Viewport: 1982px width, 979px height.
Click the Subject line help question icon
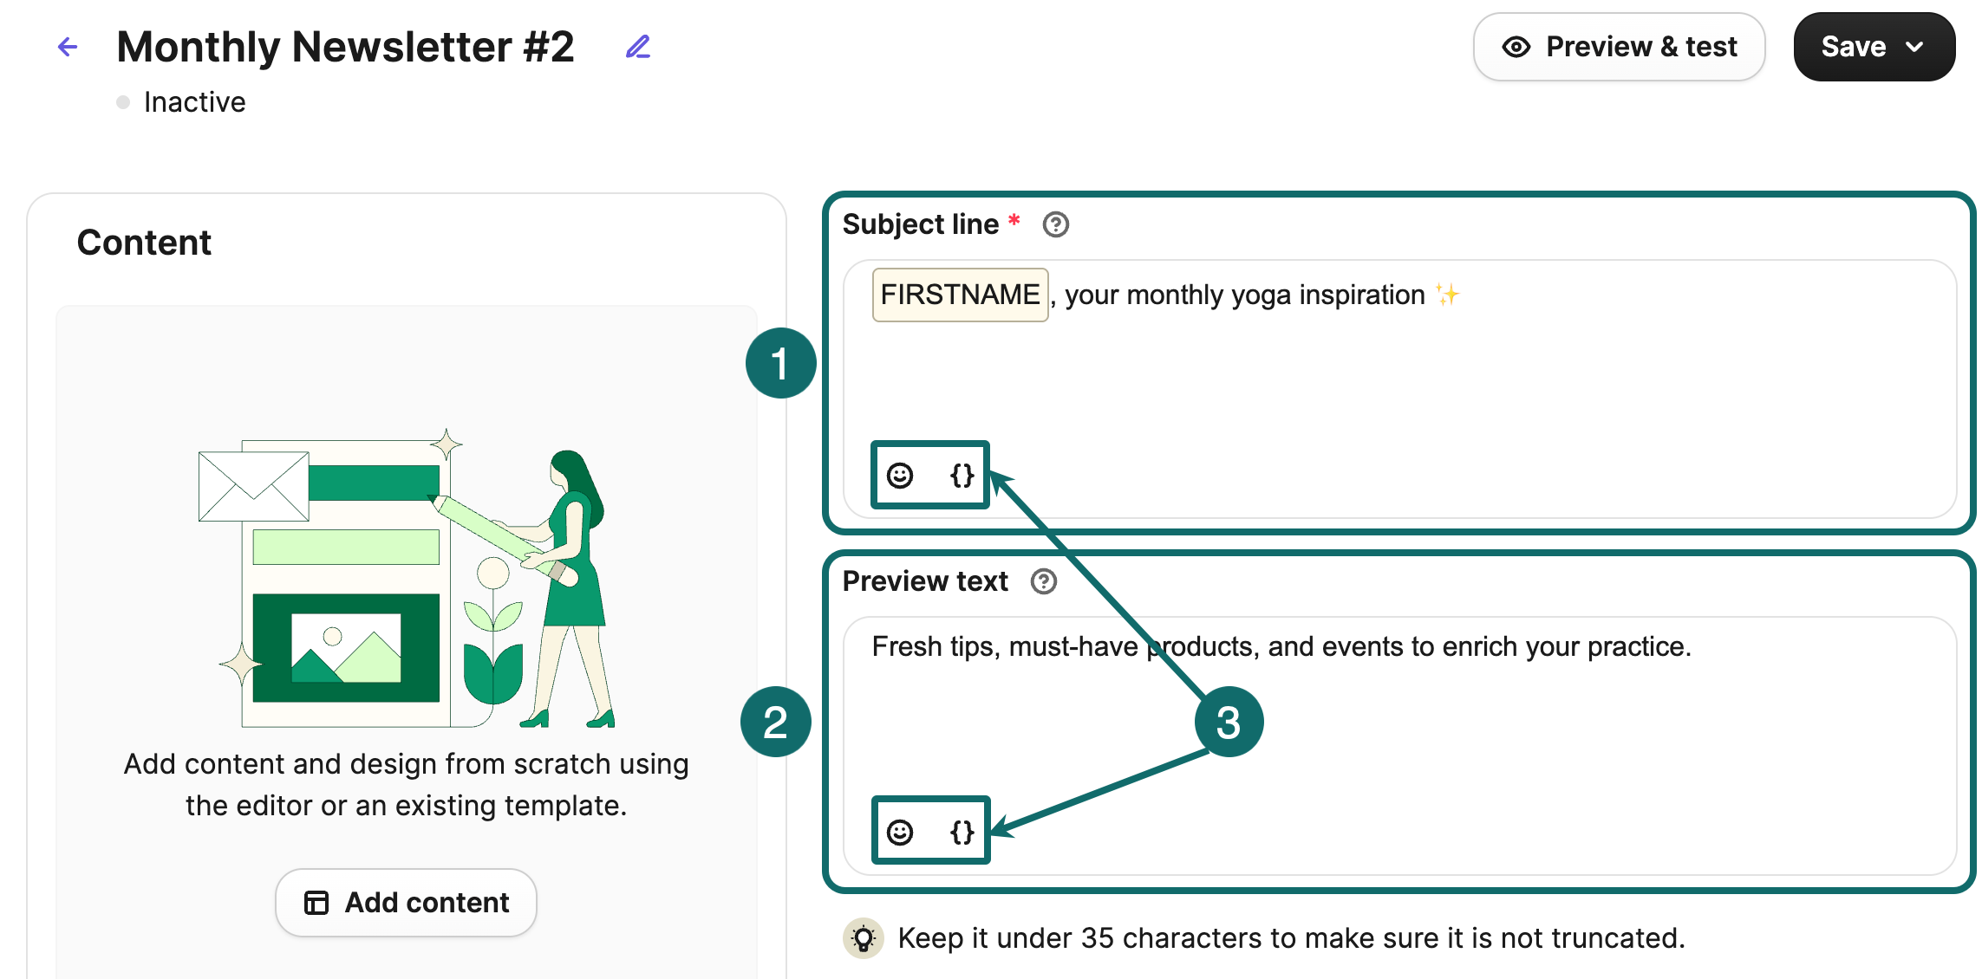point(1055,225)
